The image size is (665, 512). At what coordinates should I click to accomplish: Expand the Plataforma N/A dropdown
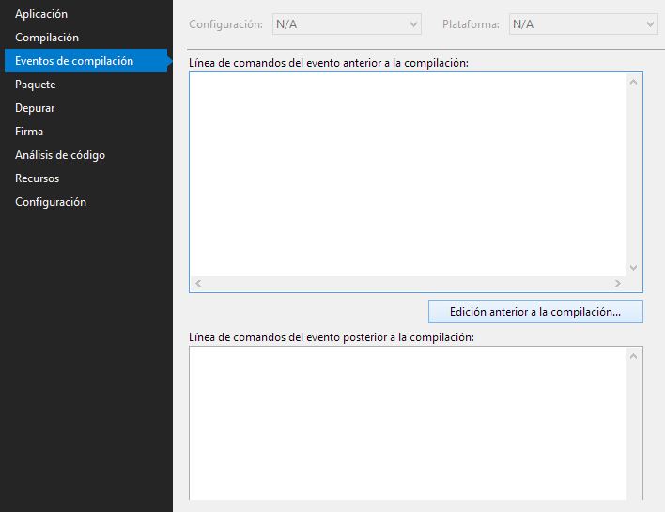(583, 24)
